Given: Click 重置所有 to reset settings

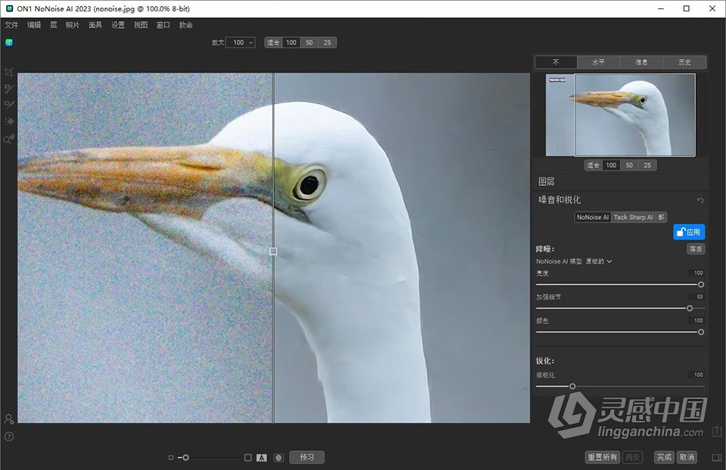Looking at the screenshot, I should [602, 457].
